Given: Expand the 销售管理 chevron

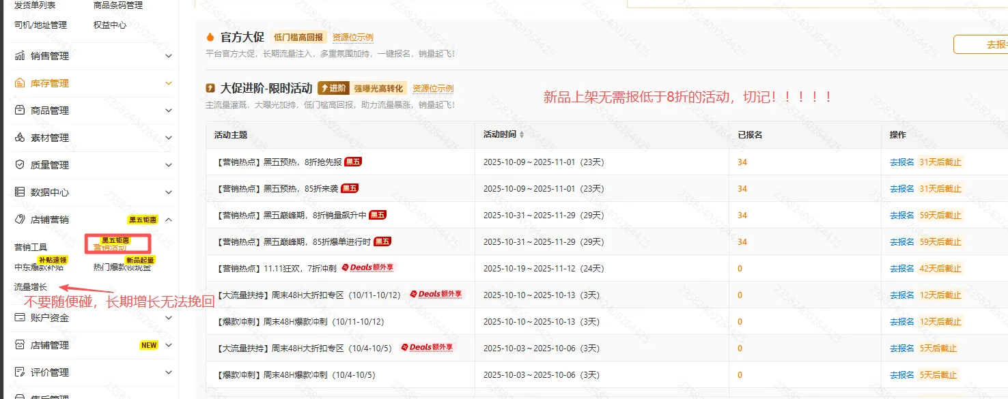Looking at the screenshot, I should 169,56.
